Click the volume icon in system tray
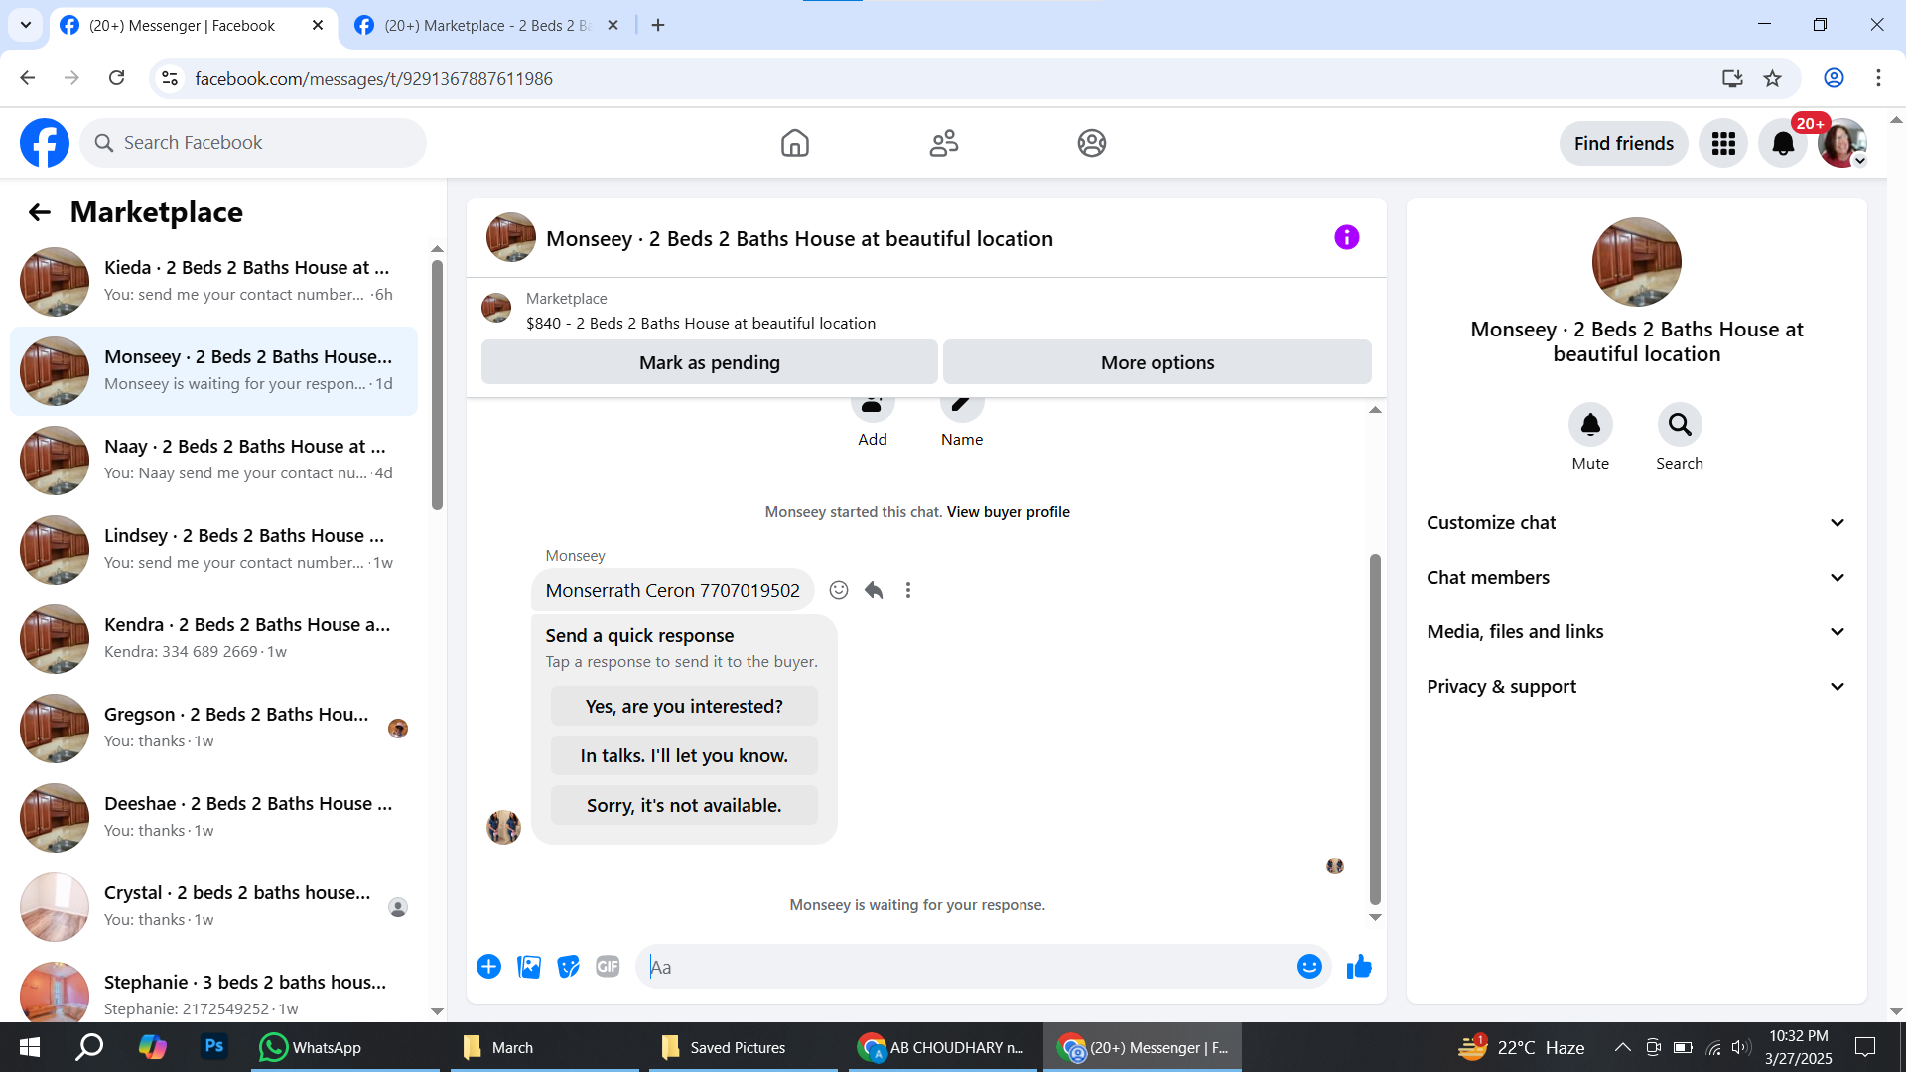This screenshot has height=1072, width=1906. pos(1740,1047)
